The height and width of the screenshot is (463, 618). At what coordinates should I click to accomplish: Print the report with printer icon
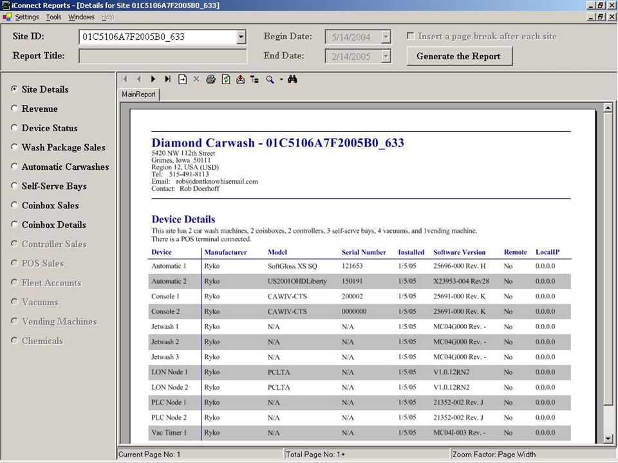(211, 79)
